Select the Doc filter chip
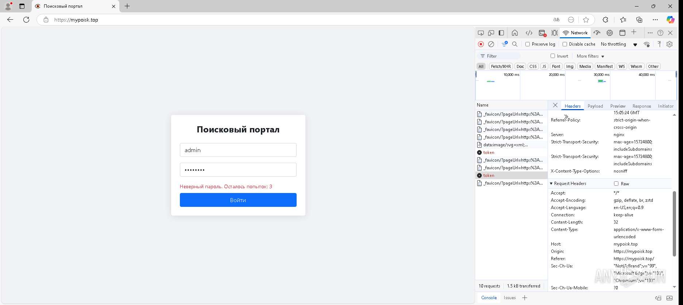 tap(520, 66)
